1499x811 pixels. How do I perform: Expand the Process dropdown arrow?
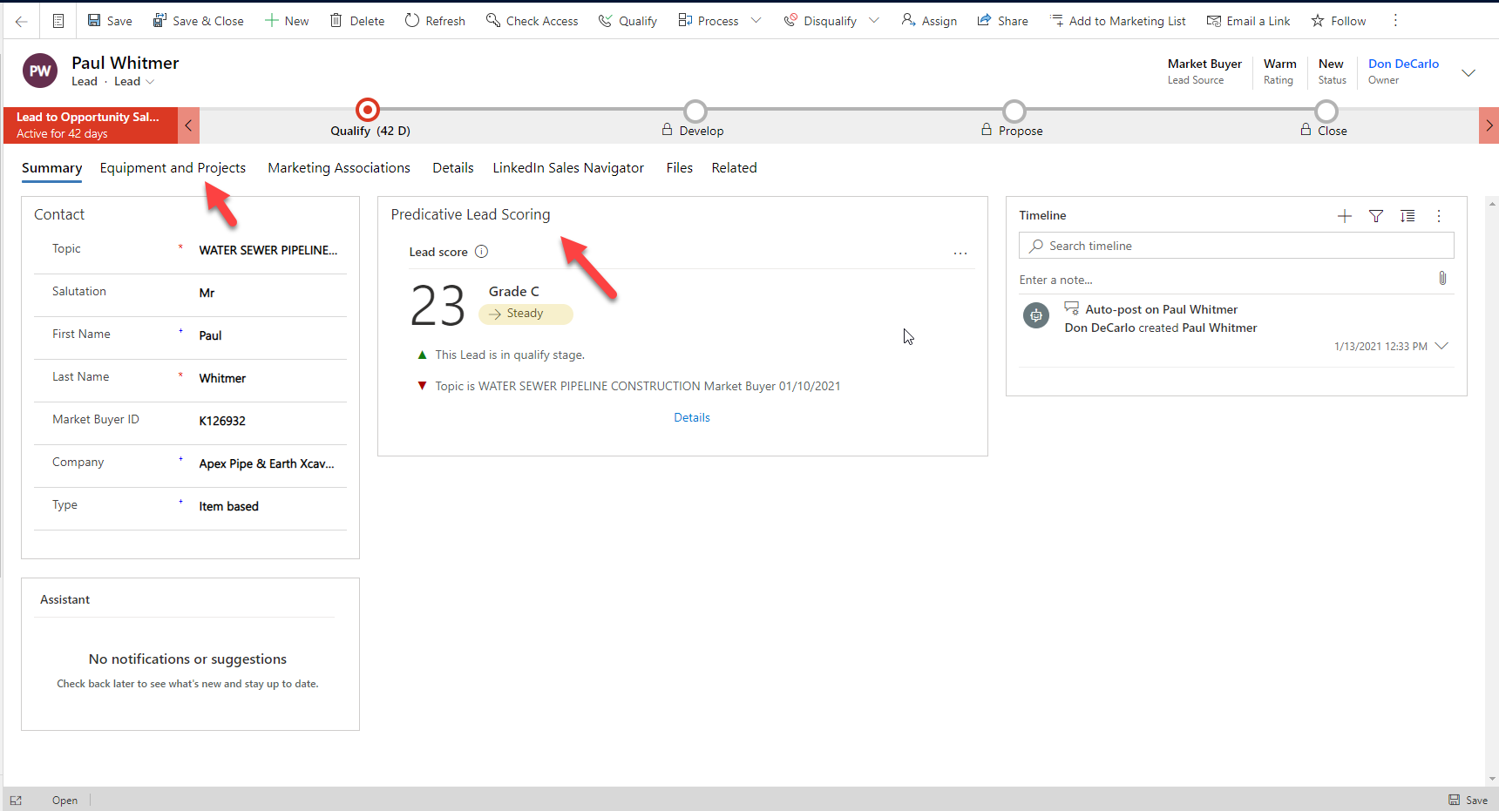(756, 21)
